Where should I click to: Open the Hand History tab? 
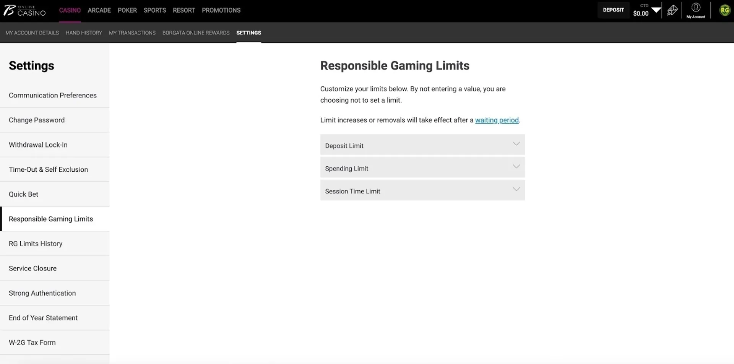click(x=84, y=33)
